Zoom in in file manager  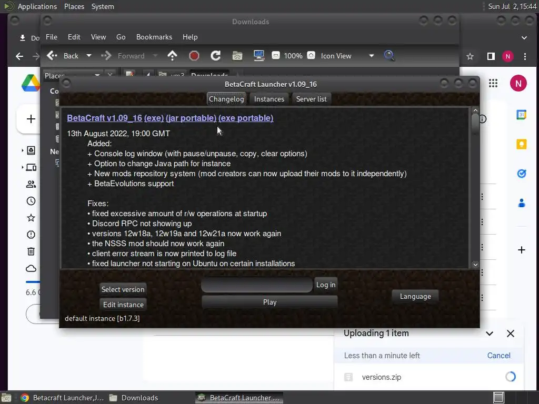(x=311, y=55)
